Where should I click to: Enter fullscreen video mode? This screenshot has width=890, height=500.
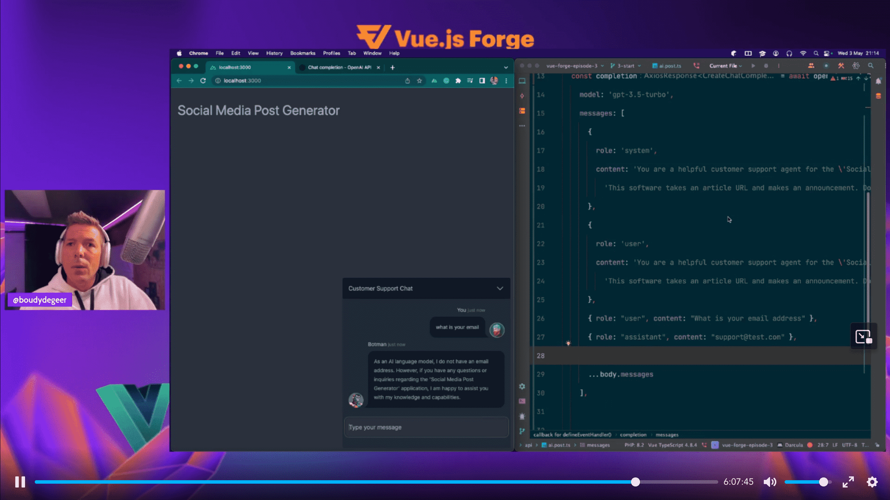(848, 482)
